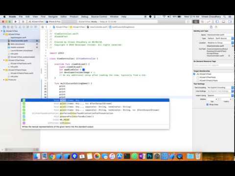Viewport: 235px width, 176px height.
Task: Open the file Type dropdown
Action: click(220, 38)
